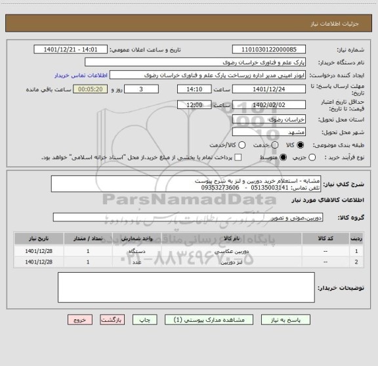This screenshot has height=366, width=378.
Task: Select the دوربین عکاسی item cell
Action: point(232,251)
